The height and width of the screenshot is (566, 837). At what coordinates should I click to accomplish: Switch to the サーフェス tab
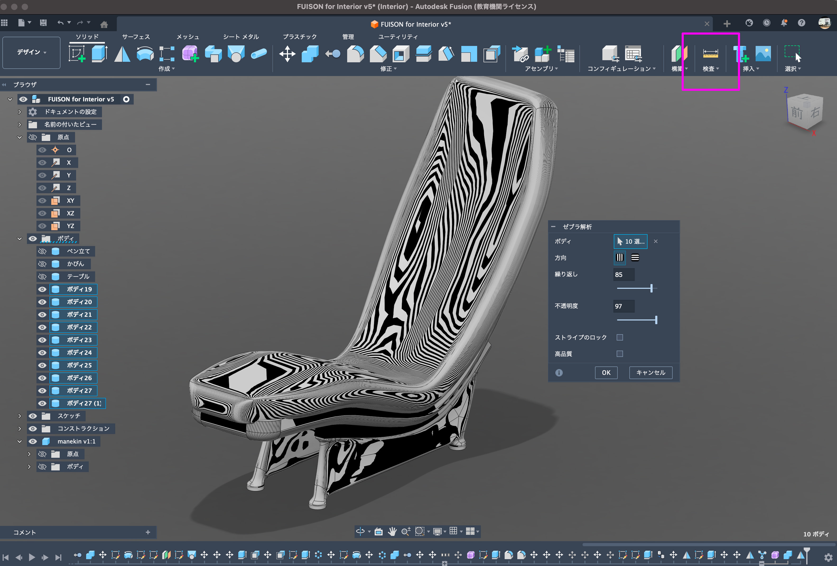pyautogui.click(x=136, y=37)
